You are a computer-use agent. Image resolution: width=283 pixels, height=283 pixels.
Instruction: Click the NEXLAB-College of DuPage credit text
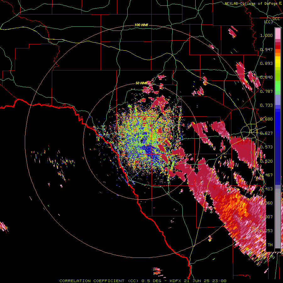[x=251, y=3]
